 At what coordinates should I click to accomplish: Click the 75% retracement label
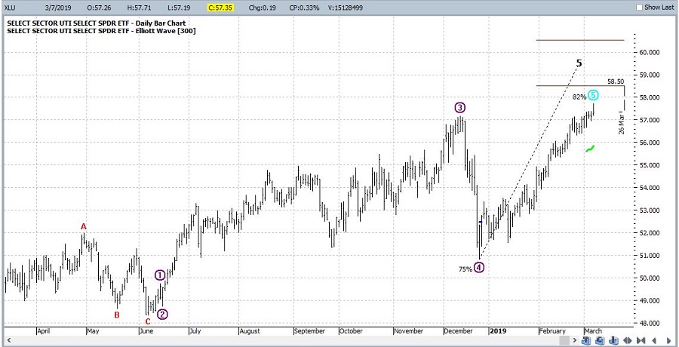(x=465, y=269)
